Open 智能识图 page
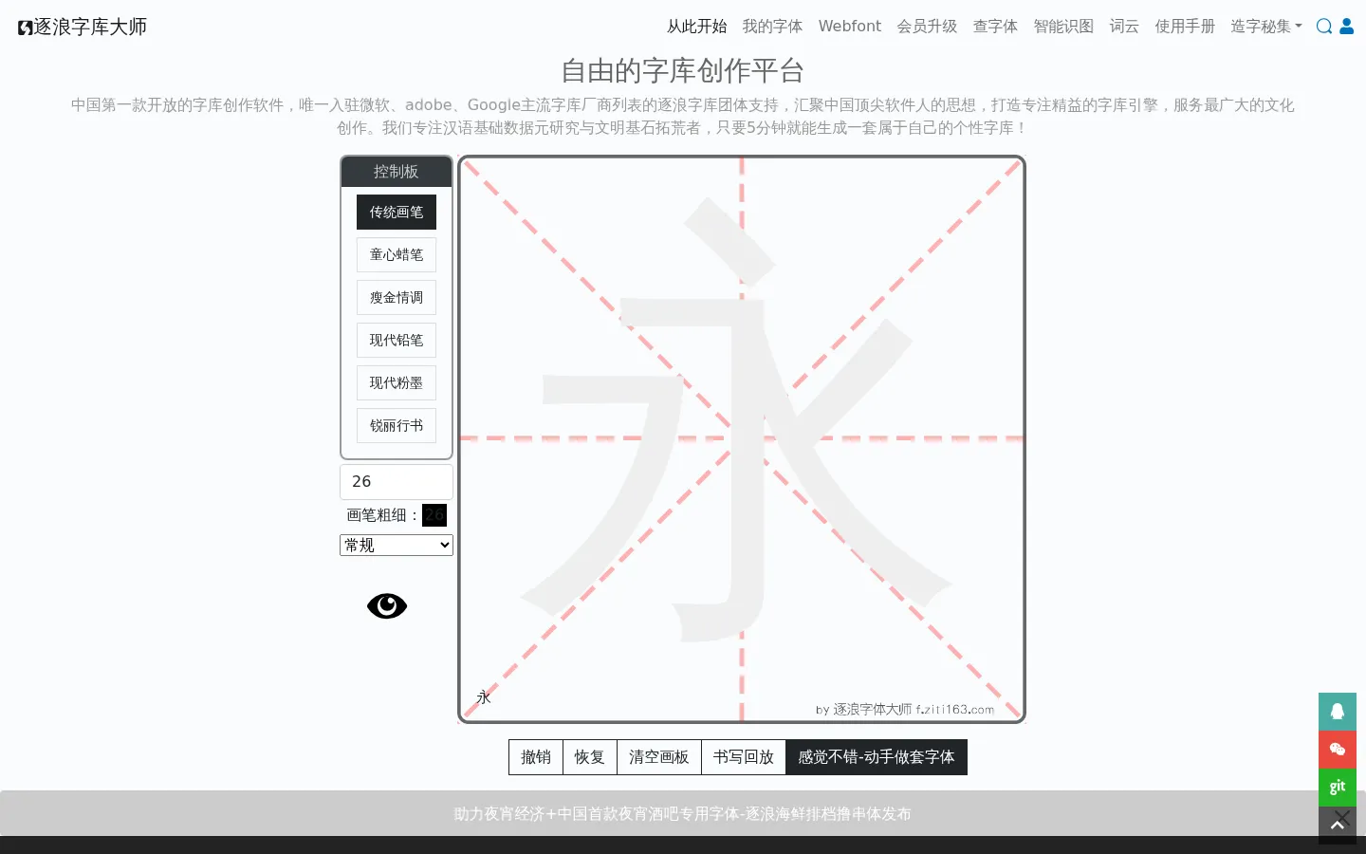The width and height of the screenshot is (1366, 854). 1063,27
